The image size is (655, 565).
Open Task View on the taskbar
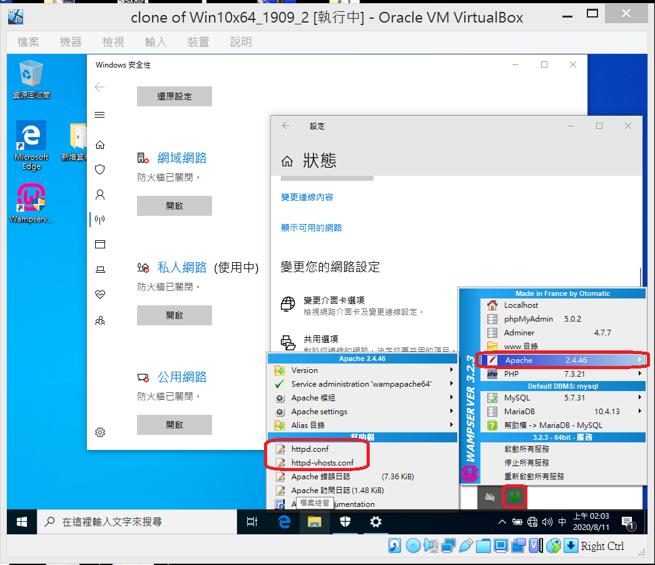(x=252, y=522)
